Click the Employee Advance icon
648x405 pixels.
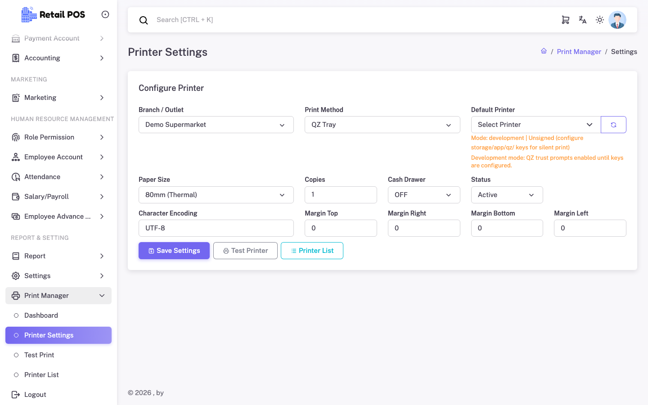point(16,216)
